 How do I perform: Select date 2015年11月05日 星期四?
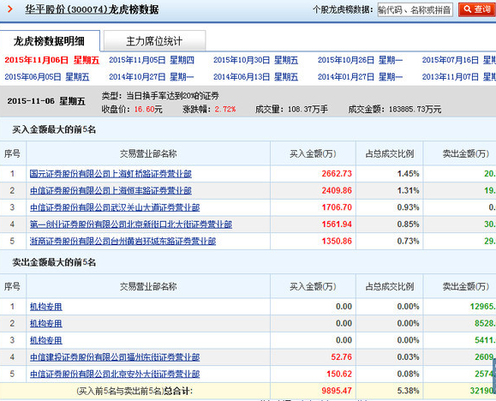(152, 60)
